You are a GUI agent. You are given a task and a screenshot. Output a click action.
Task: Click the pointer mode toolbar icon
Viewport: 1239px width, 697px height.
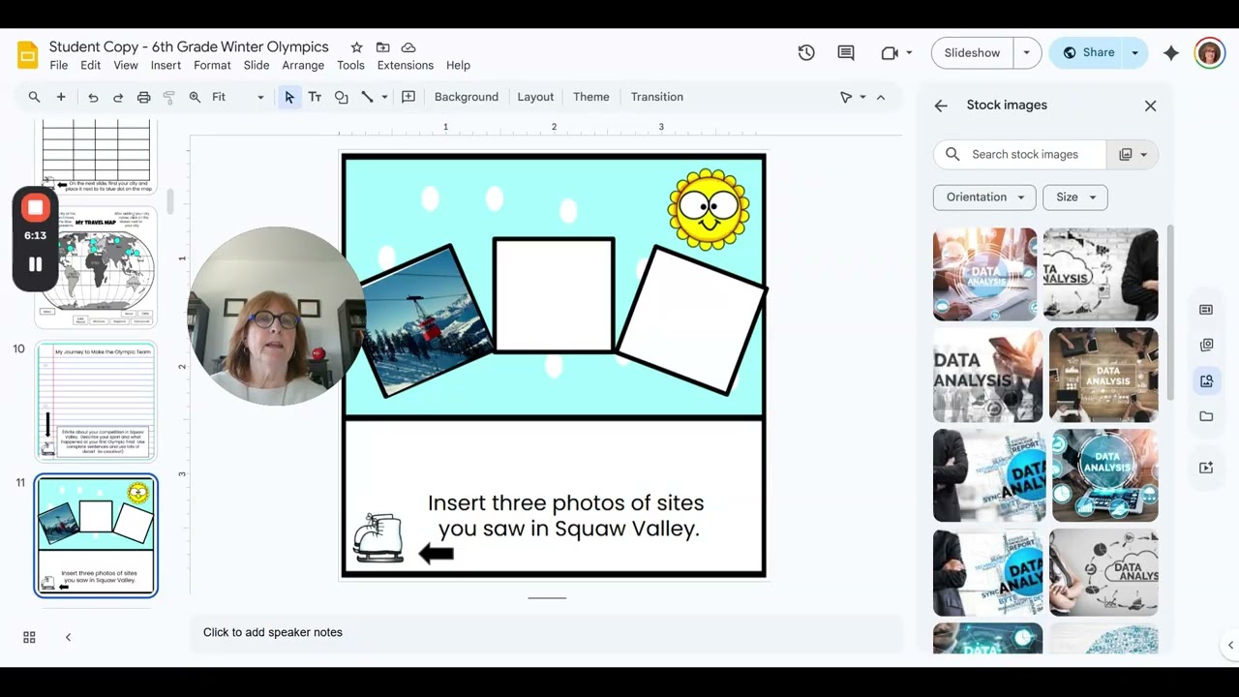coord(846,97)
